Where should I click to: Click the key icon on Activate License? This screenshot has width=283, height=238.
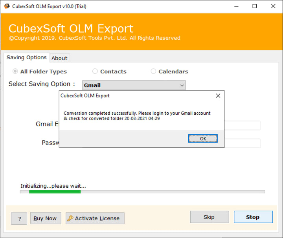70,218
